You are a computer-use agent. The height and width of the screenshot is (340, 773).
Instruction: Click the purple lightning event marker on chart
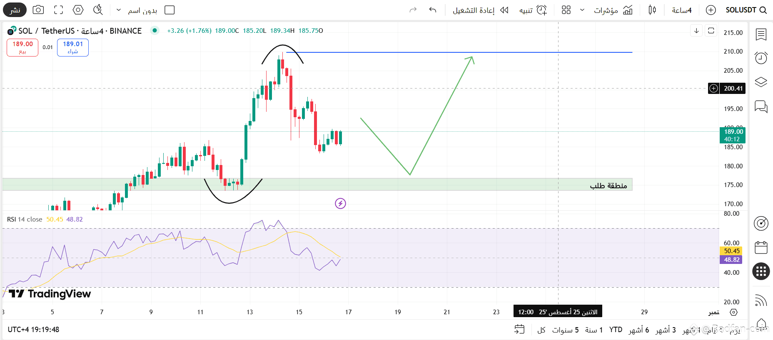click(x=340, y=203)
